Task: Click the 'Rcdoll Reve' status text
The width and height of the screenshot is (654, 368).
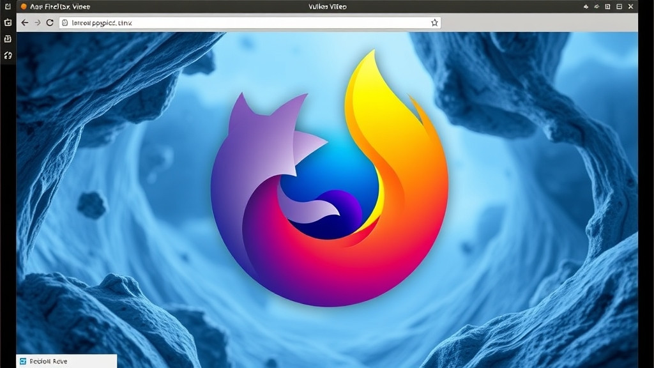Action: (x=49, y=362)
